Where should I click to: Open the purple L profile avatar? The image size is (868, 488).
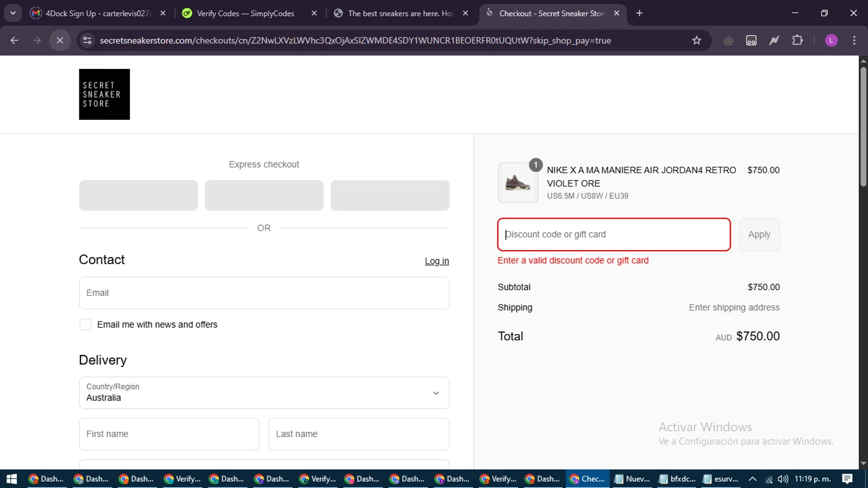831,41
